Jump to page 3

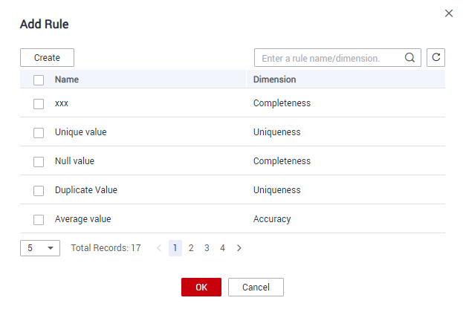coord(207,248)
